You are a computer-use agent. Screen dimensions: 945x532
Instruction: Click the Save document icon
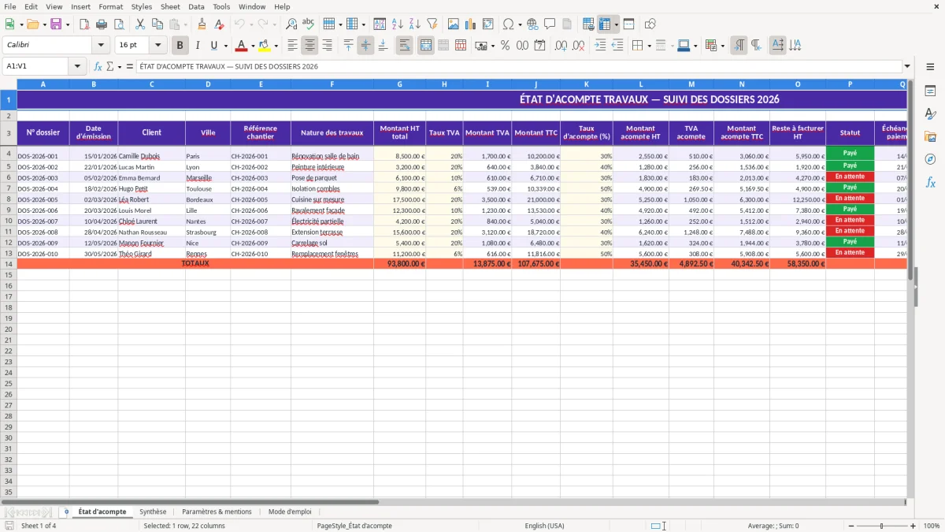pos(56,24)
